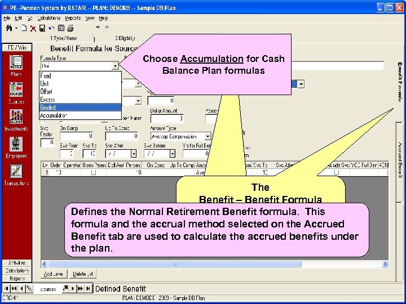
Task: Open the Sources icon in the sidebar
Action: point(16,90)
